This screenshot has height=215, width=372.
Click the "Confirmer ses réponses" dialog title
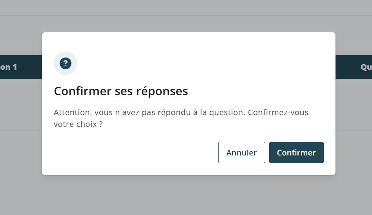point(121,91)
